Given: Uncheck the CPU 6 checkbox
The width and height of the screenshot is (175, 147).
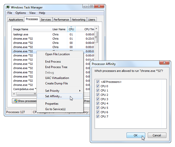Looking at the screenshot, I should (x=98, y=112).
